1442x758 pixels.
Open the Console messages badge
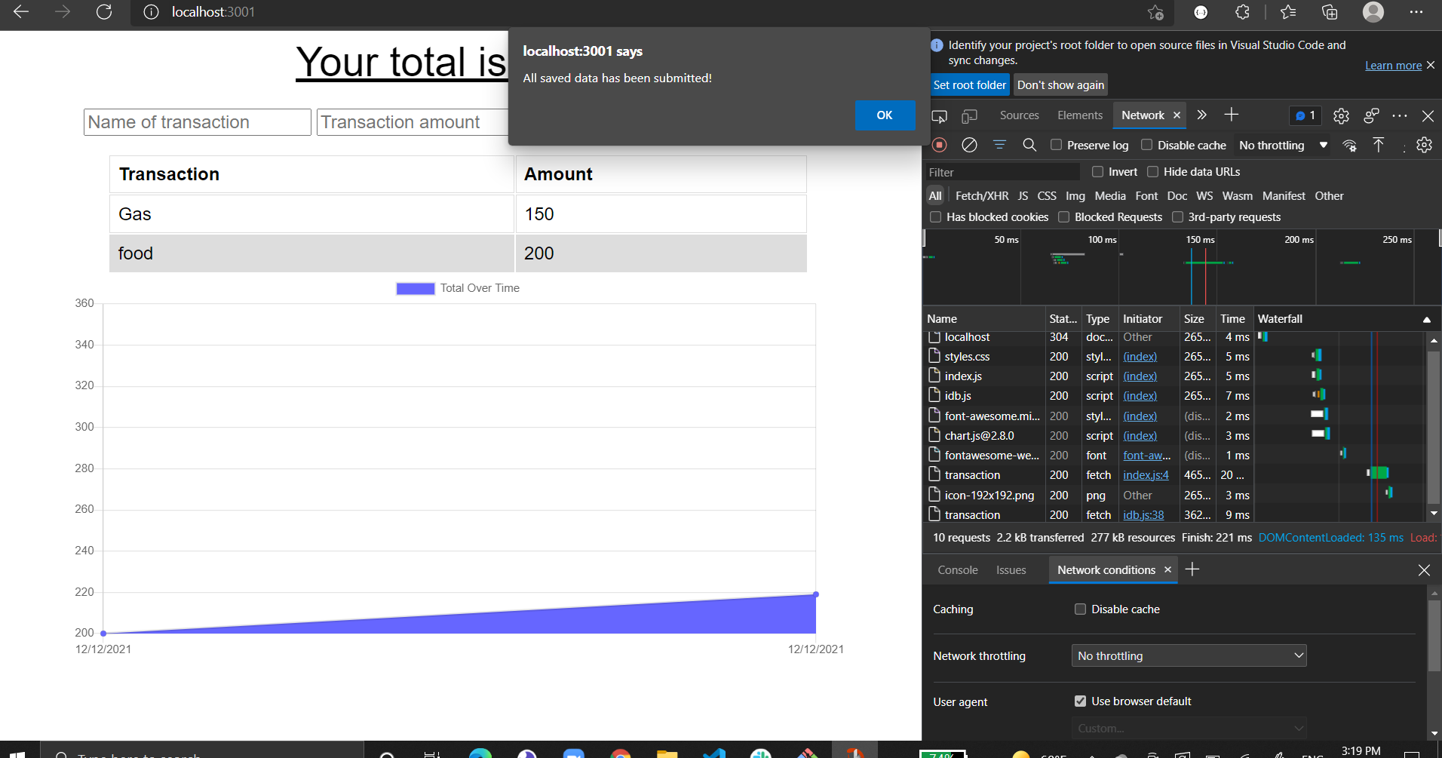click(1305, 115)
